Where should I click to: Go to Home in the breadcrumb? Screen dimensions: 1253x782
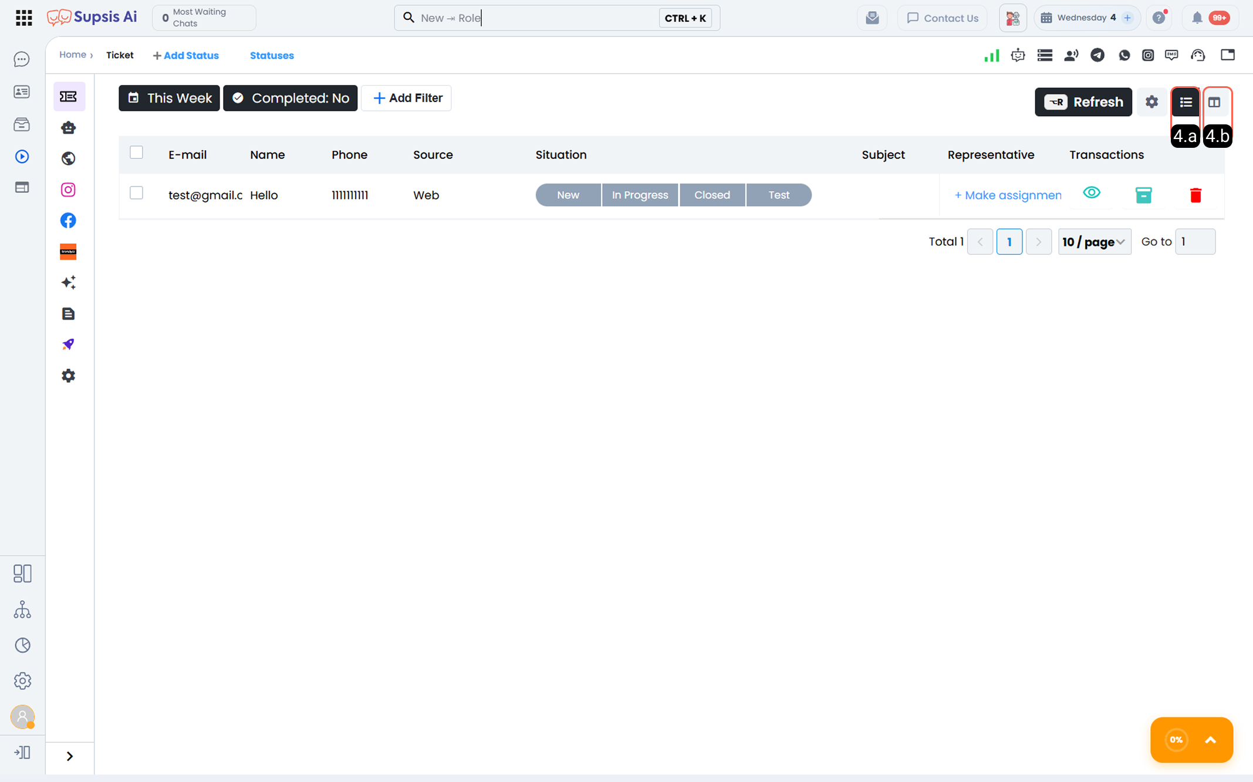(x=73, y=55)
